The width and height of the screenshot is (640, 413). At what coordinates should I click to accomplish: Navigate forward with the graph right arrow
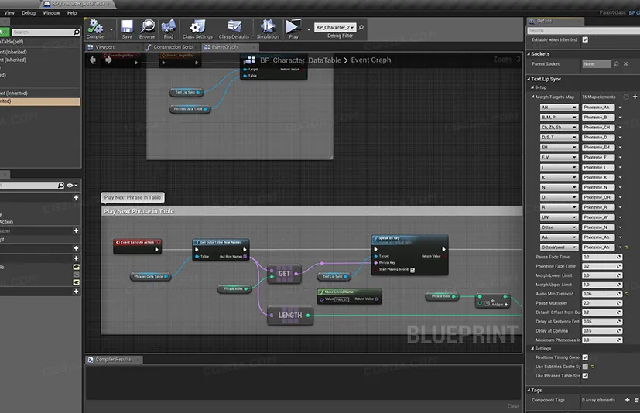(x=108, y=60)
